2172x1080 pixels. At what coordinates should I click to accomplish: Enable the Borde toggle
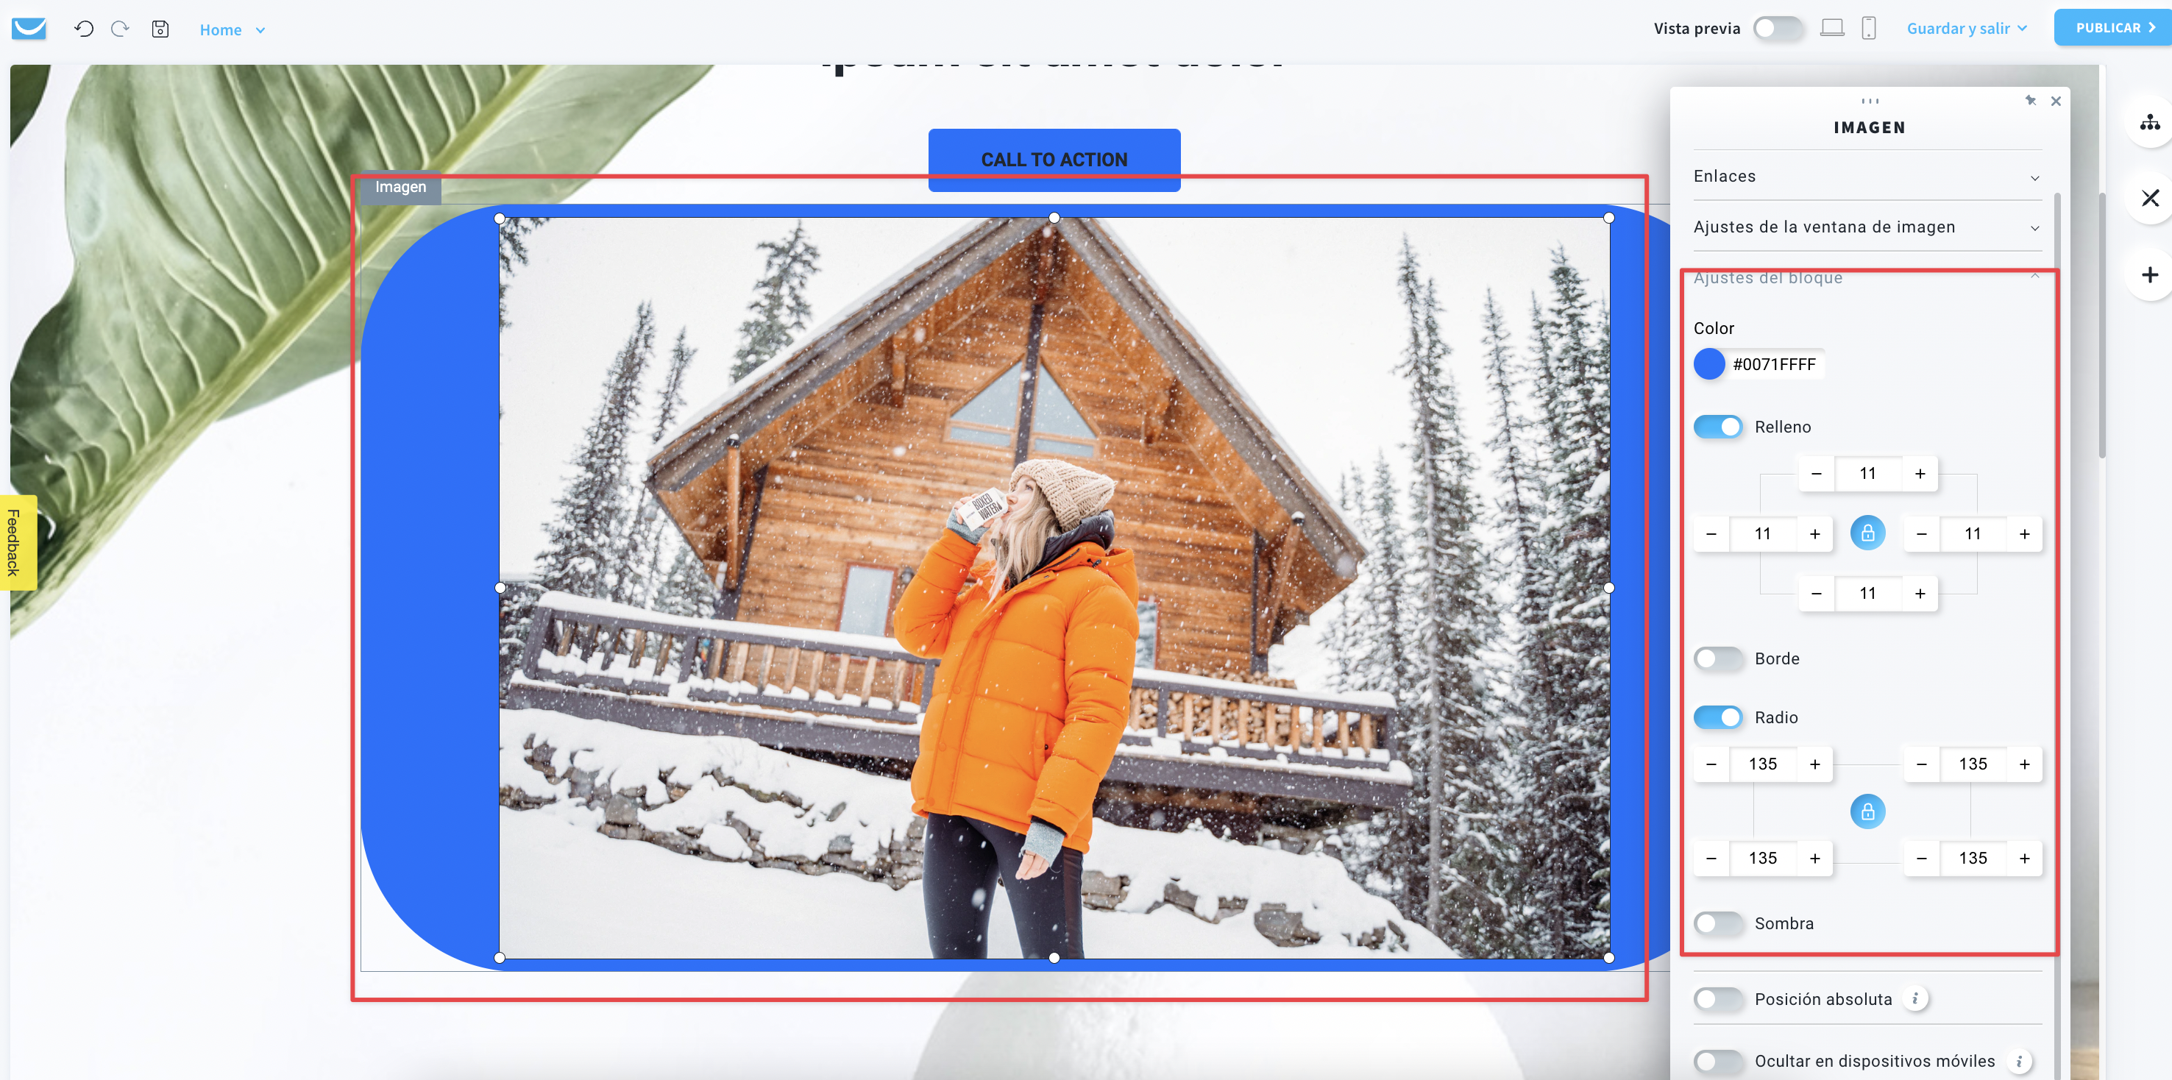(x=1718, y=658)
